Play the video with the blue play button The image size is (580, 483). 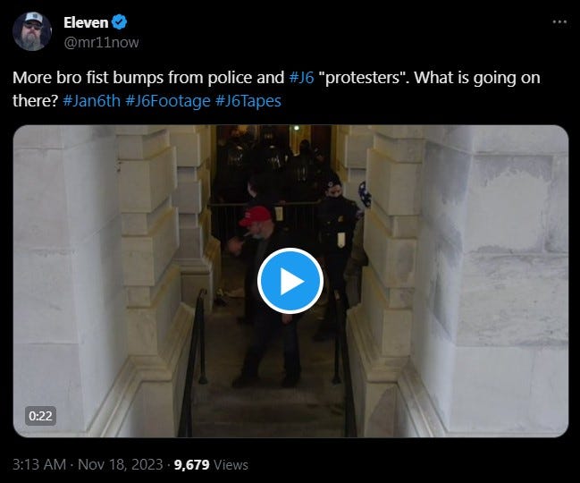[290, 281]
